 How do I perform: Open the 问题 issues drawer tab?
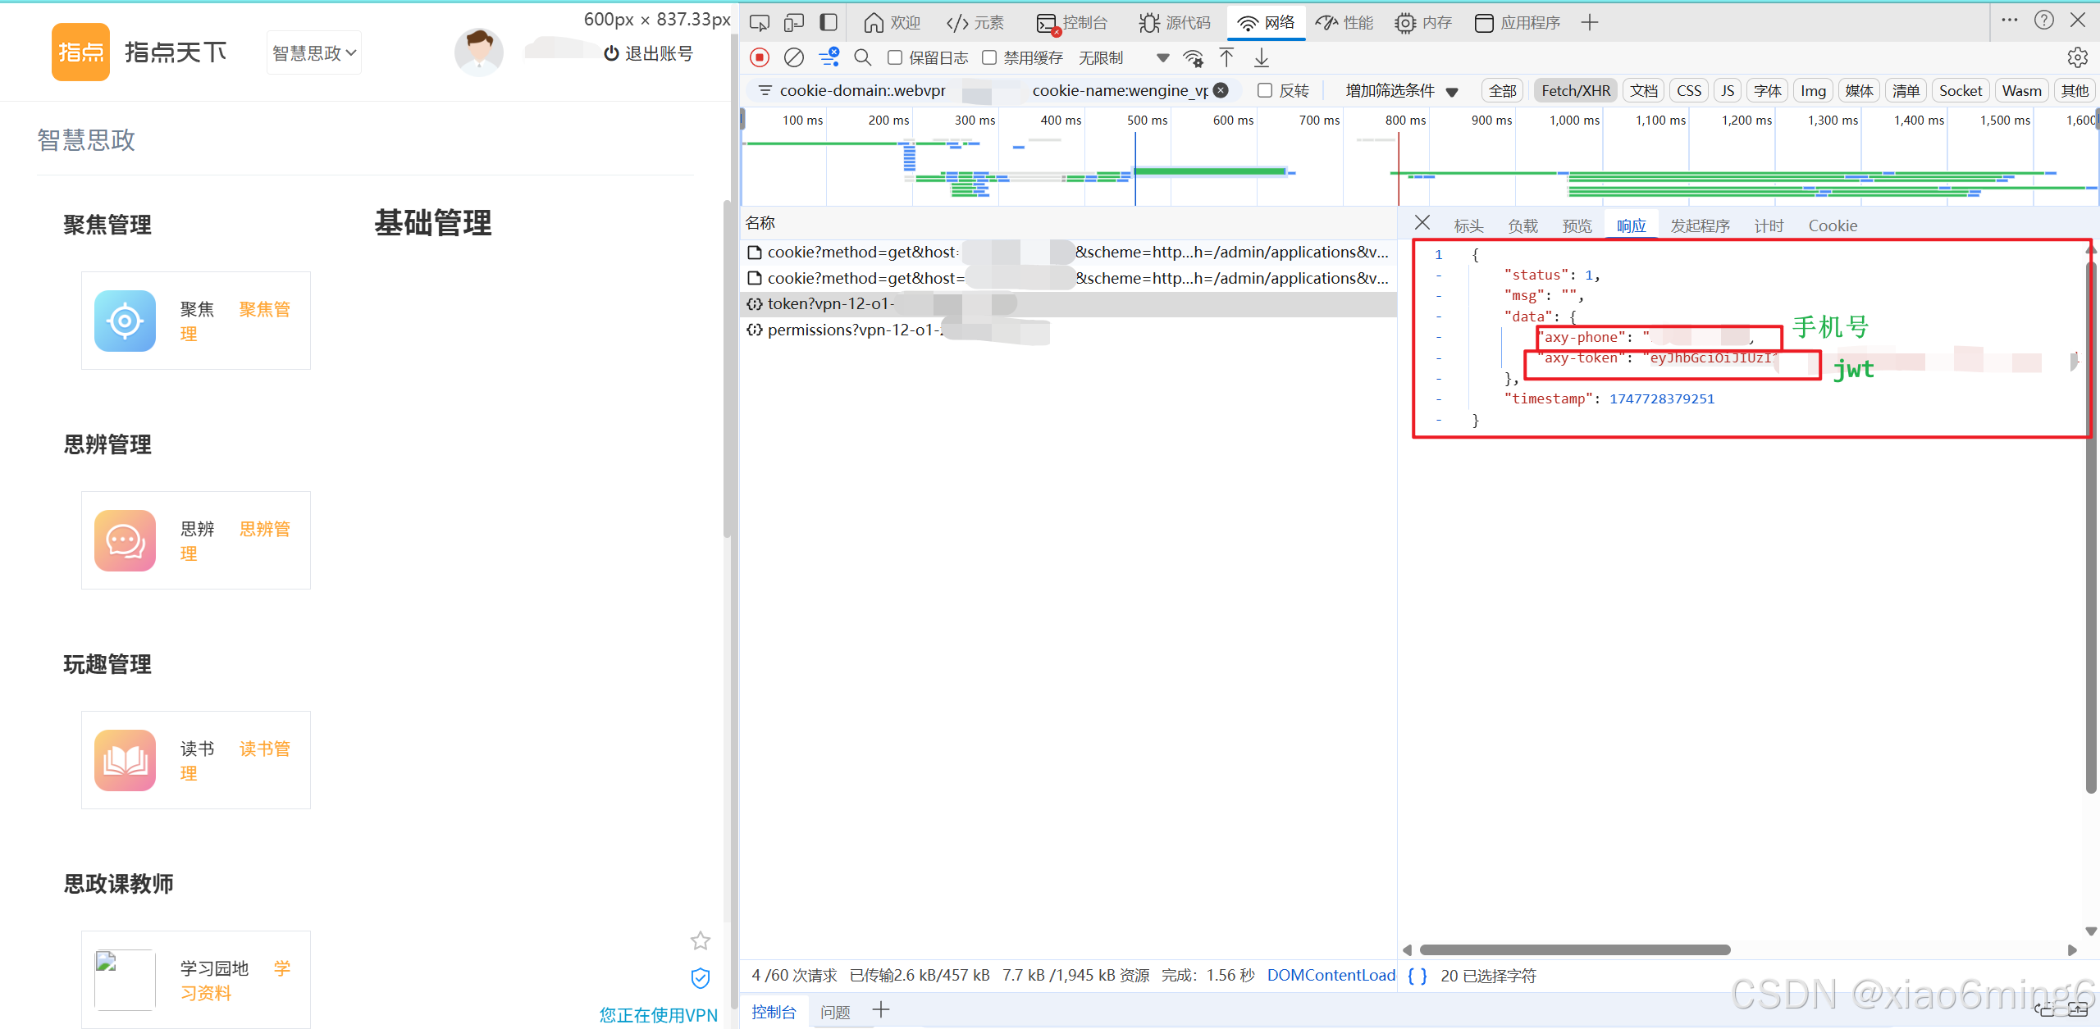835,1012
